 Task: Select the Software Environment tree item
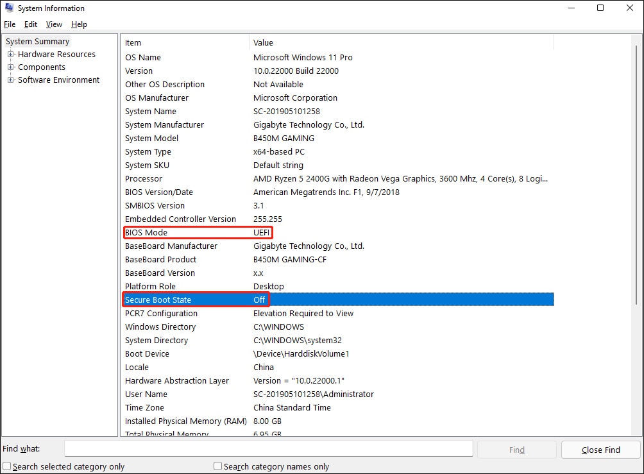59,80
